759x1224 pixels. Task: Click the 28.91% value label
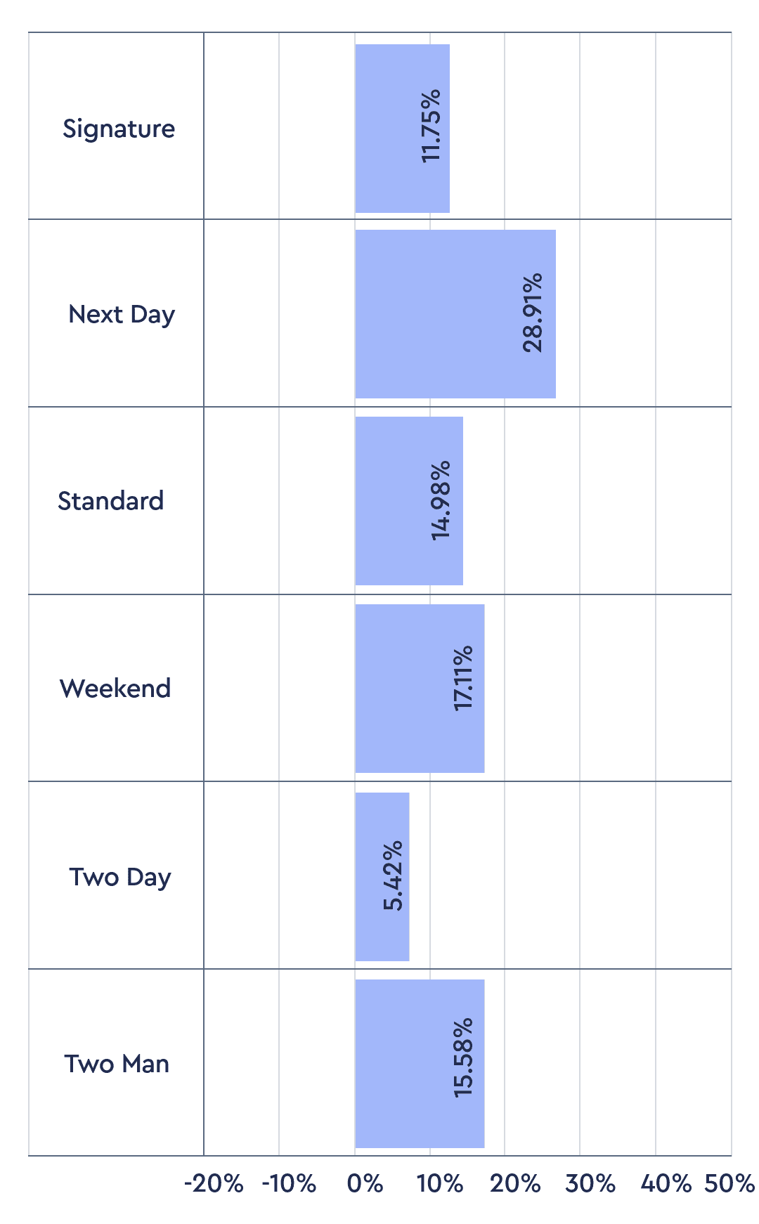[533, 313]
